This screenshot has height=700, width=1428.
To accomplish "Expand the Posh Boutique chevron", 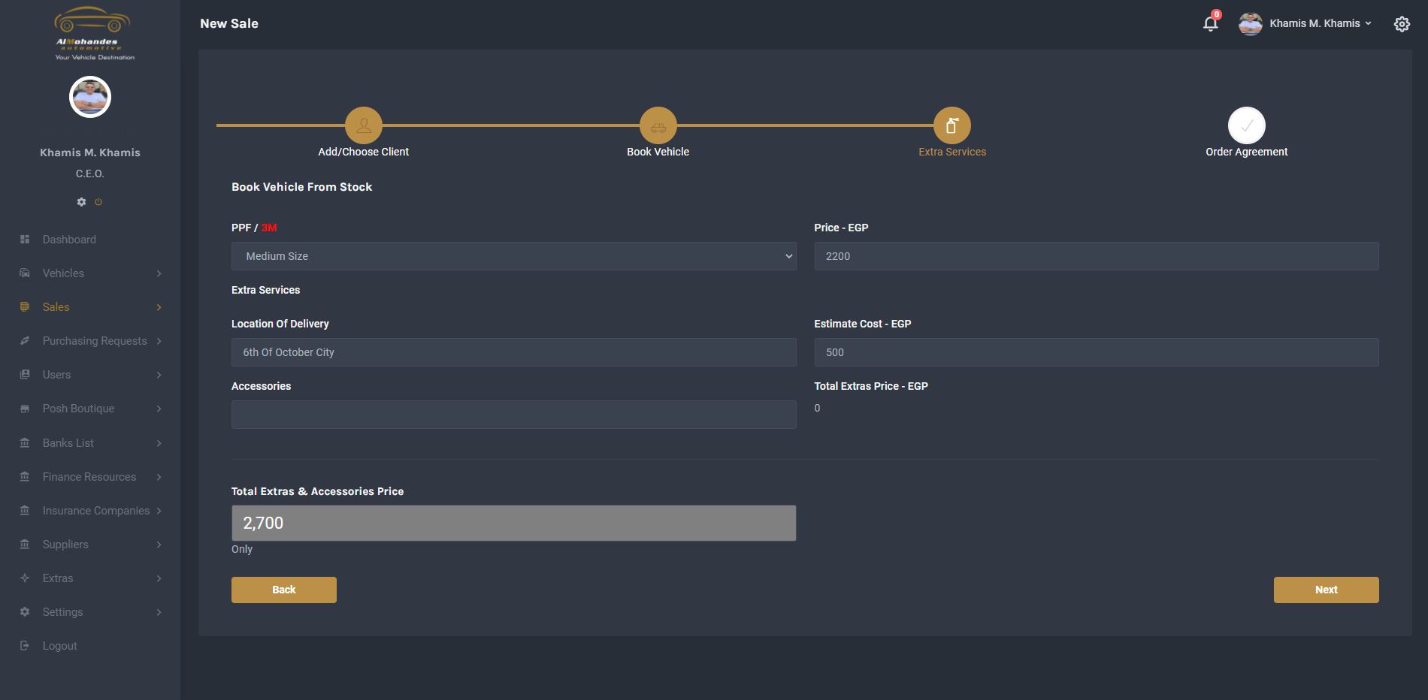I will (x=159, y=409).
